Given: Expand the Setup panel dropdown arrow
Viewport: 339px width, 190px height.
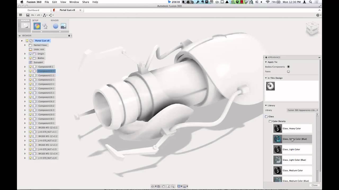Looking at the screenshot, I should pos(41,32).
